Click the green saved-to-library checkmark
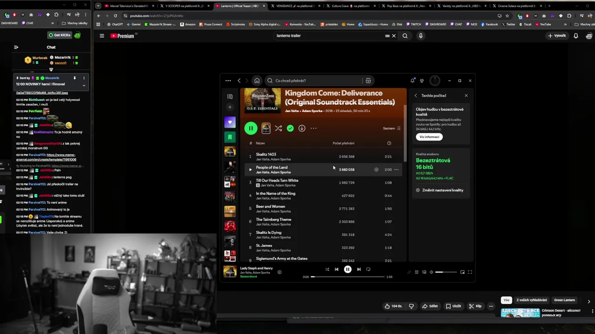 (x=290, y=128)
